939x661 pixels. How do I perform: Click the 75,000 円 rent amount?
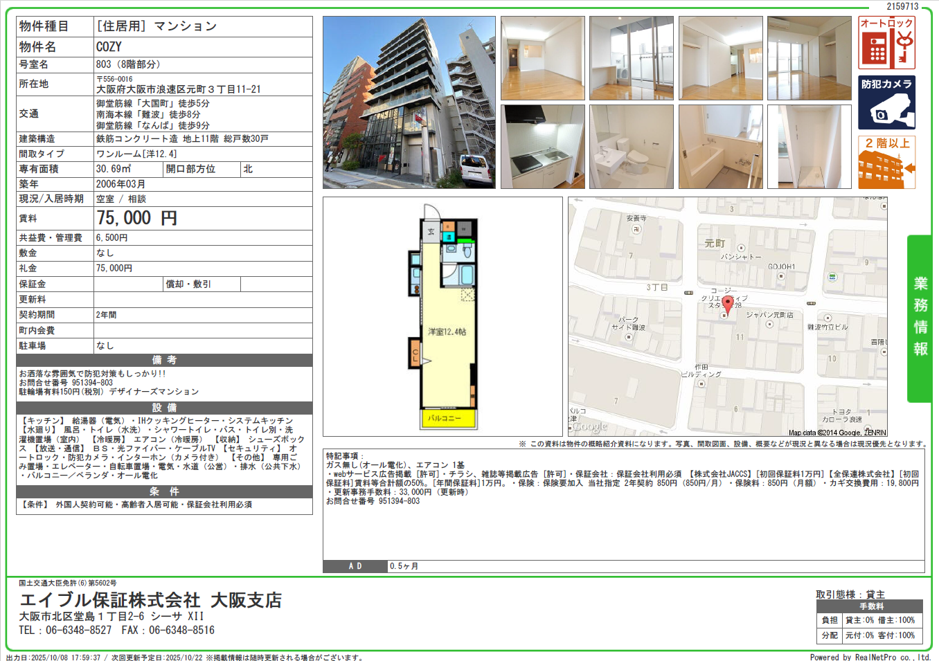click(136, 218)
